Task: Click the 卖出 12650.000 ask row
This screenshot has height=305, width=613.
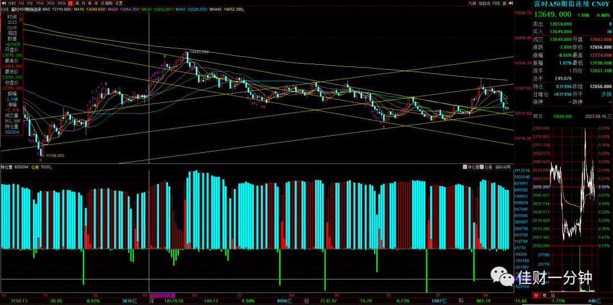Action: coord(572,23)
